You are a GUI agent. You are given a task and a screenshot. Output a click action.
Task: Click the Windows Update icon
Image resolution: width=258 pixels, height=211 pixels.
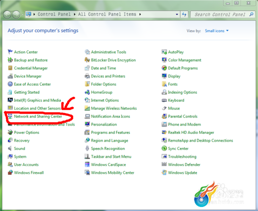(164, 173)
